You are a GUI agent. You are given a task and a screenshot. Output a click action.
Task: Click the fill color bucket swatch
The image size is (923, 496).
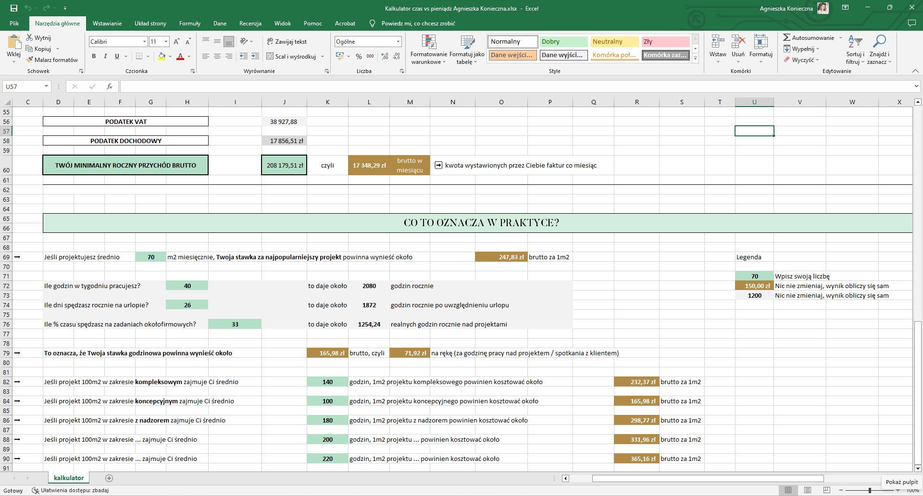[x=162, y=57]
